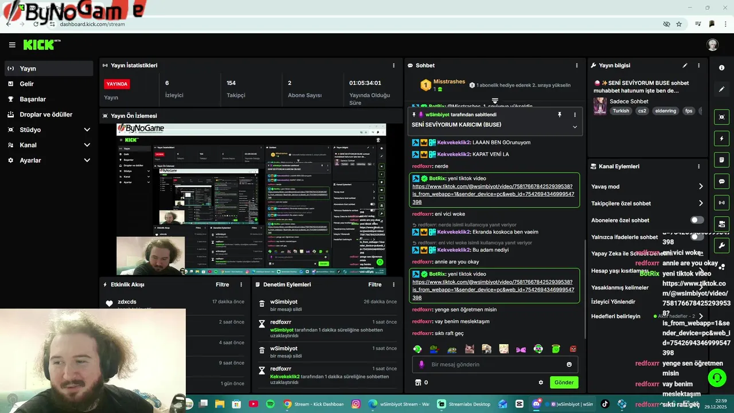Open Yayın bilgisi three-dot menu
This screenshot has height=413, width=734.
(698, 65)
